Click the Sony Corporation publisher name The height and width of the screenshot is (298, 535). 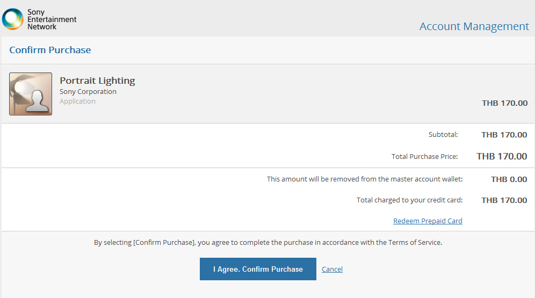coord(88,92)
